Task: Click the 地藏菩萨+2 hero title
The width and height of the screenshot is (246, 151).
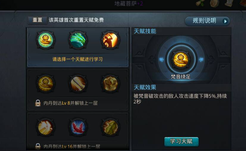Action: click(129, 4)
